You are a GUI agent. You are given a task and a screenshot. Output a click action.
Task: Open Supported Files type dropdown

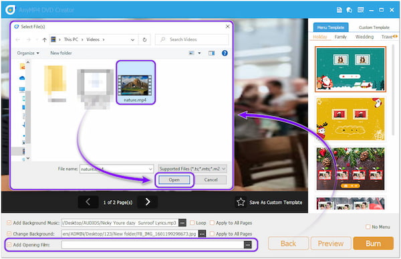coord(192,169)
